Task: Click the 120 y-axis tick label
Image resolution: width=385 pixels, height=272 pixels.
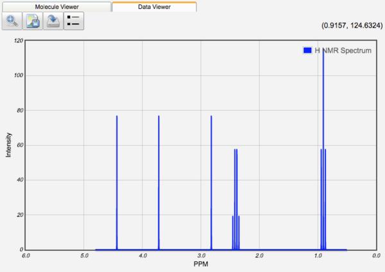Action: (18, 41)
